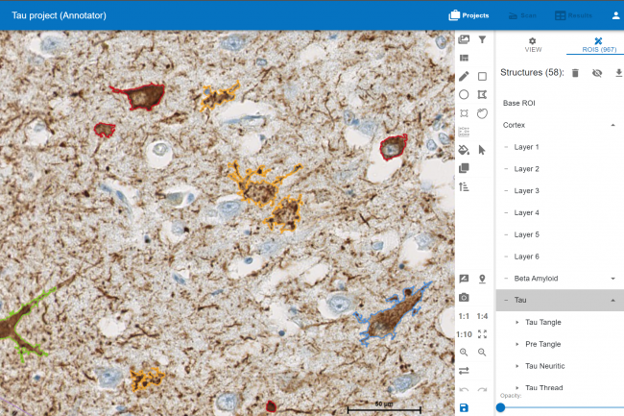Select the pencil freehand drawing tool
Screen dimensions: 624x416
tap(464, 76)
